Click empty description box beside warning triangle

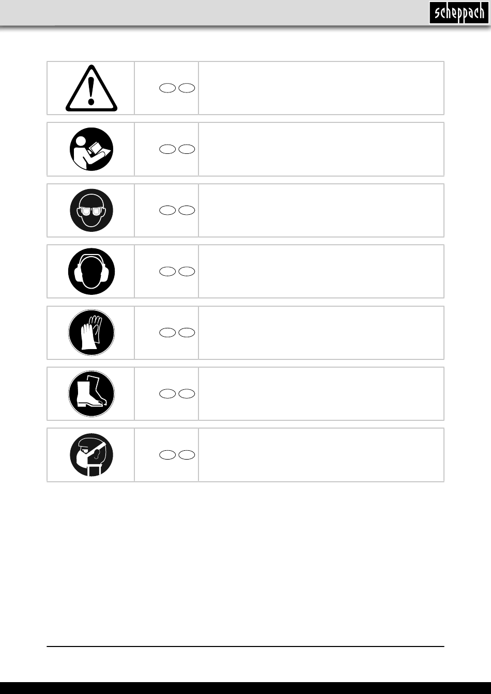pyautogui.click(x=321, y=88)
